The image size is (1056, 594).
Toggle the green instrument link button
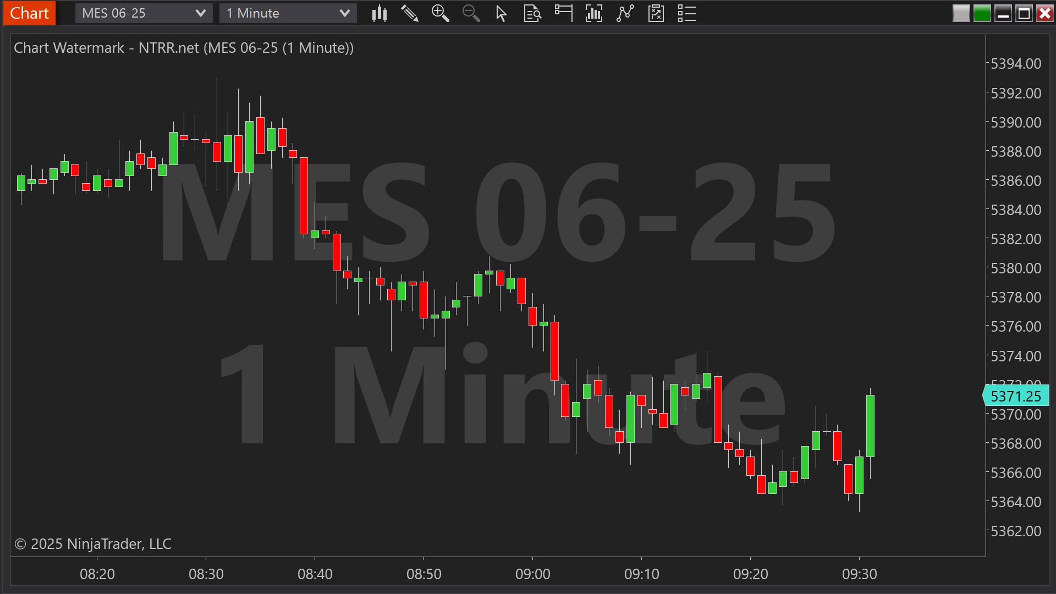pyautogui.click(x=982, y=13)
